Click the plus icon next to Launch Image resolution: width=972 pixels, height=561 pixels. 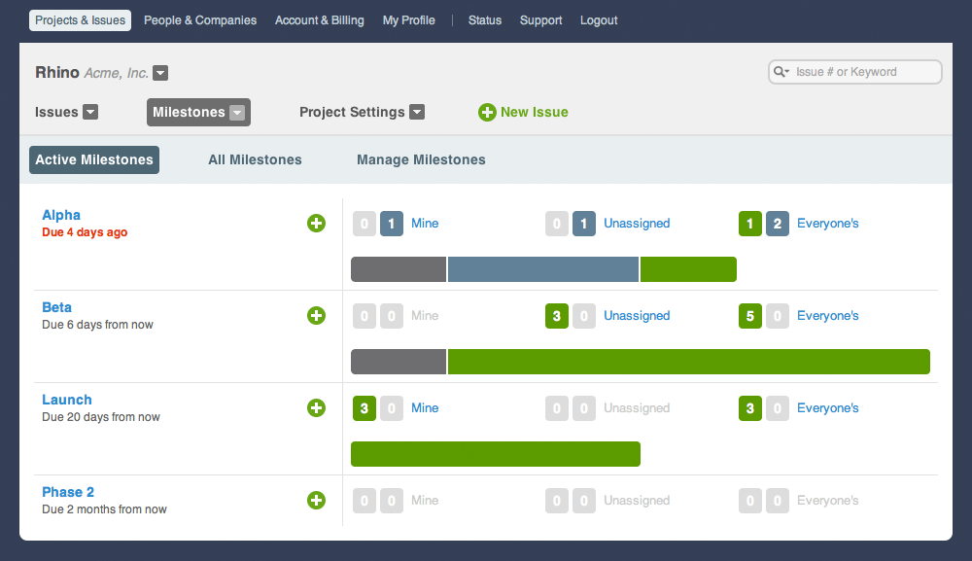point(316,408)
